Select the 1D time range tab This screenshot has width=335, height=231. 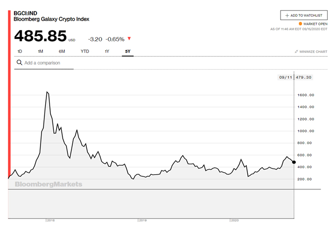[x=20, y=51]
